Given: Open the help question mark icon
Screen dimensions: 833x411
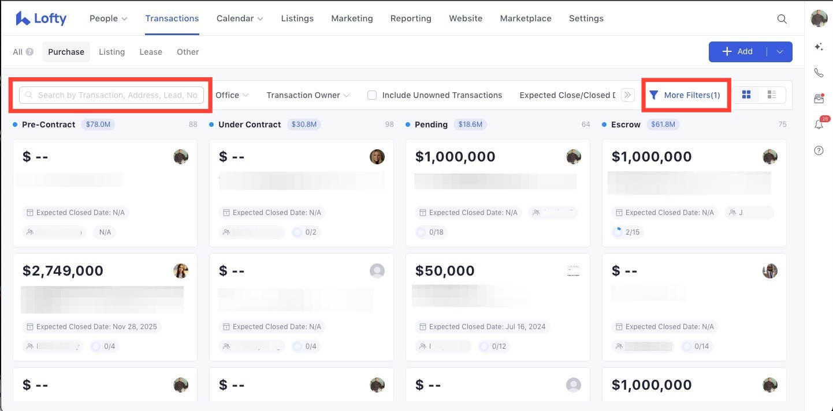Looking at the screenshot, I should [x=819, y=150].
